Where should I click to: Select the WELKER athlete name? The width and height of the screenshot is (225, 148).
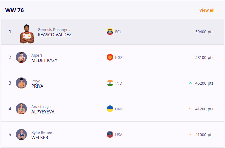40,137
